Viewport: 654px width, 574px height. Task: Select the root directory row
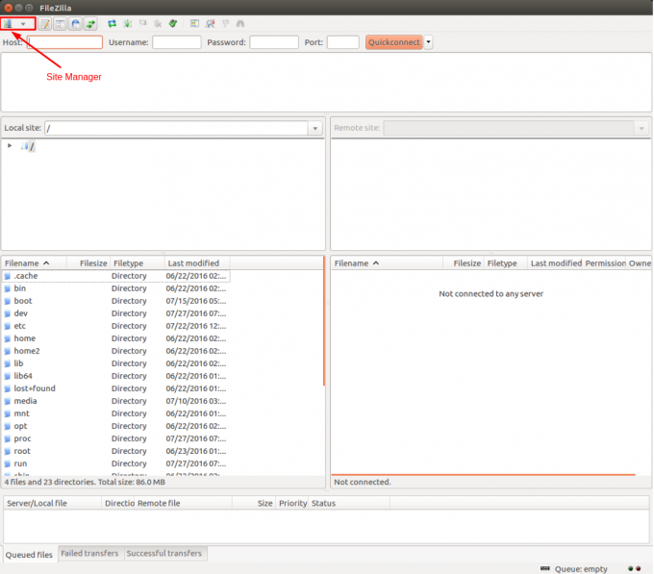[116, 451]
